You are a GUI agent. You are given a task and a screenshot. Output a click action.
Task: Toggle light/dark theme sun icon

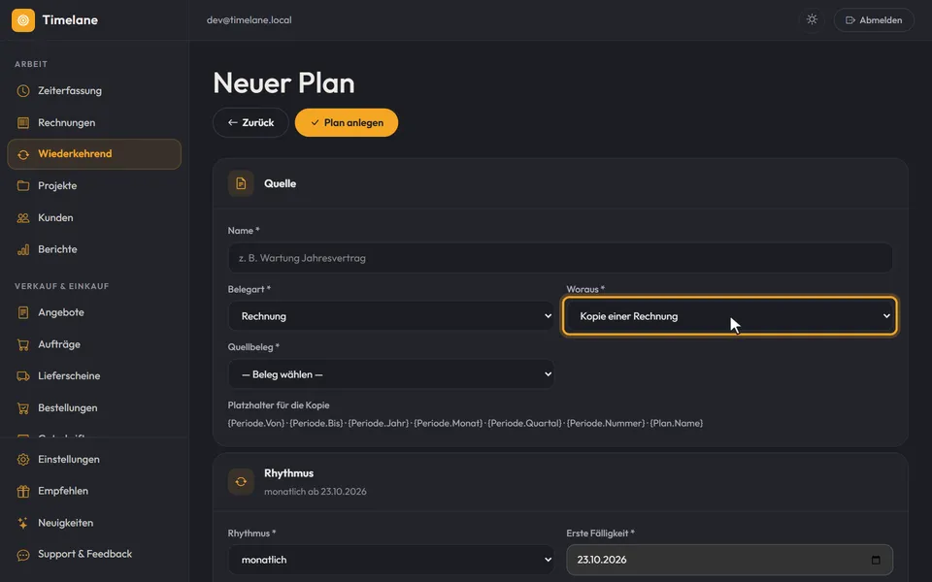(812, 19)
